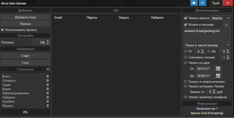Viewport: 234px width, 118px height.
Task: Enable Только в непрочитанных checkbox
Action: (x=185, y=81)
